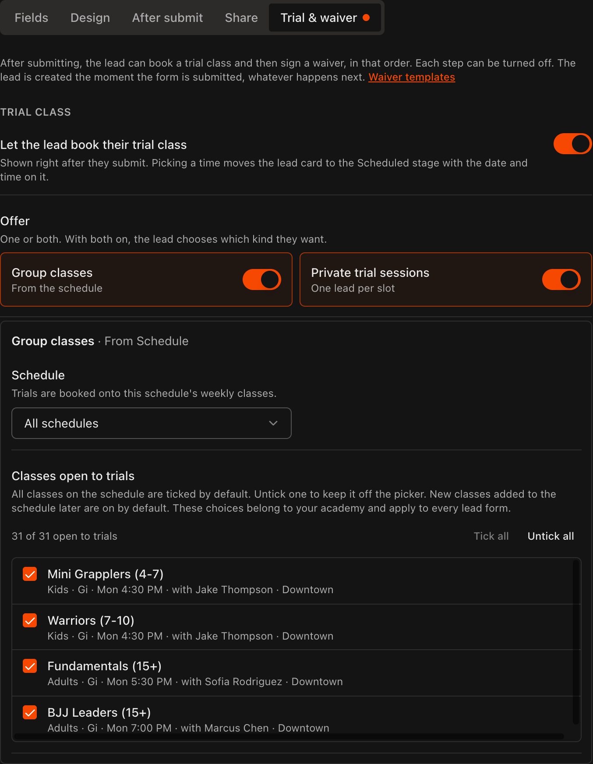
Task: Open the After submit tab
Action: tap(167, 18)
